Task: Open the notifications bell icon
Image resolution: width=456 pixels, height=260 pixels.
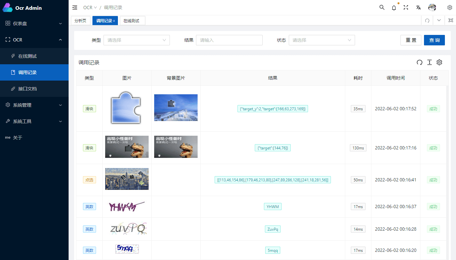Action: (394, 8)
